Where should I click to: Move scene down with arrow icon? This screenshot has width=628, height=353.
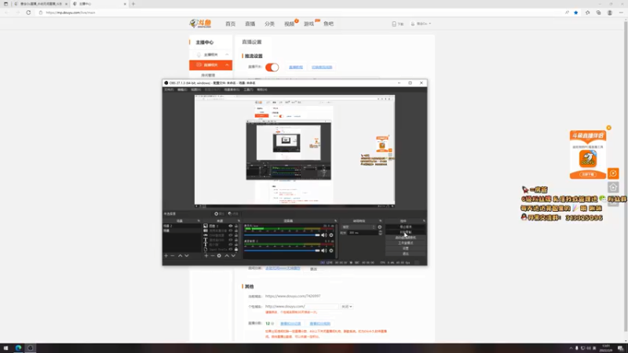click(187, 256)
